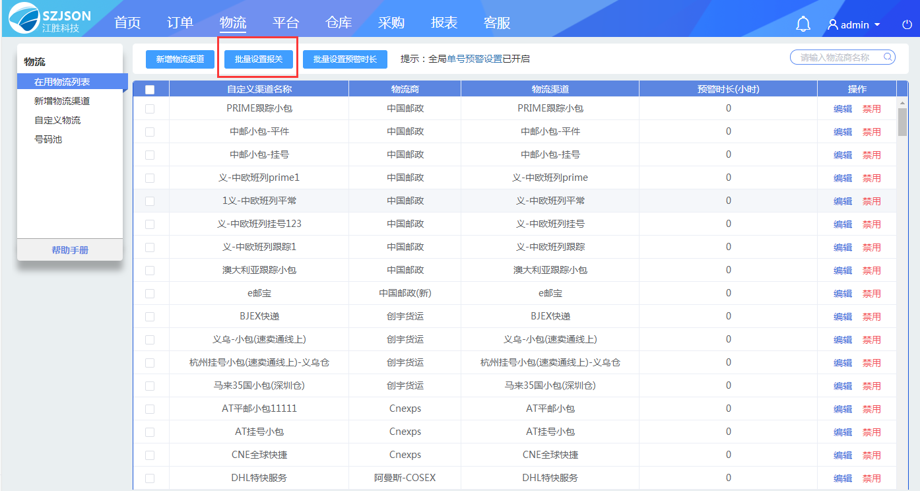Check the 中邮小包-平件 row checkbox
The width and height of the screenshot is (920, 491).
point(150,132)
